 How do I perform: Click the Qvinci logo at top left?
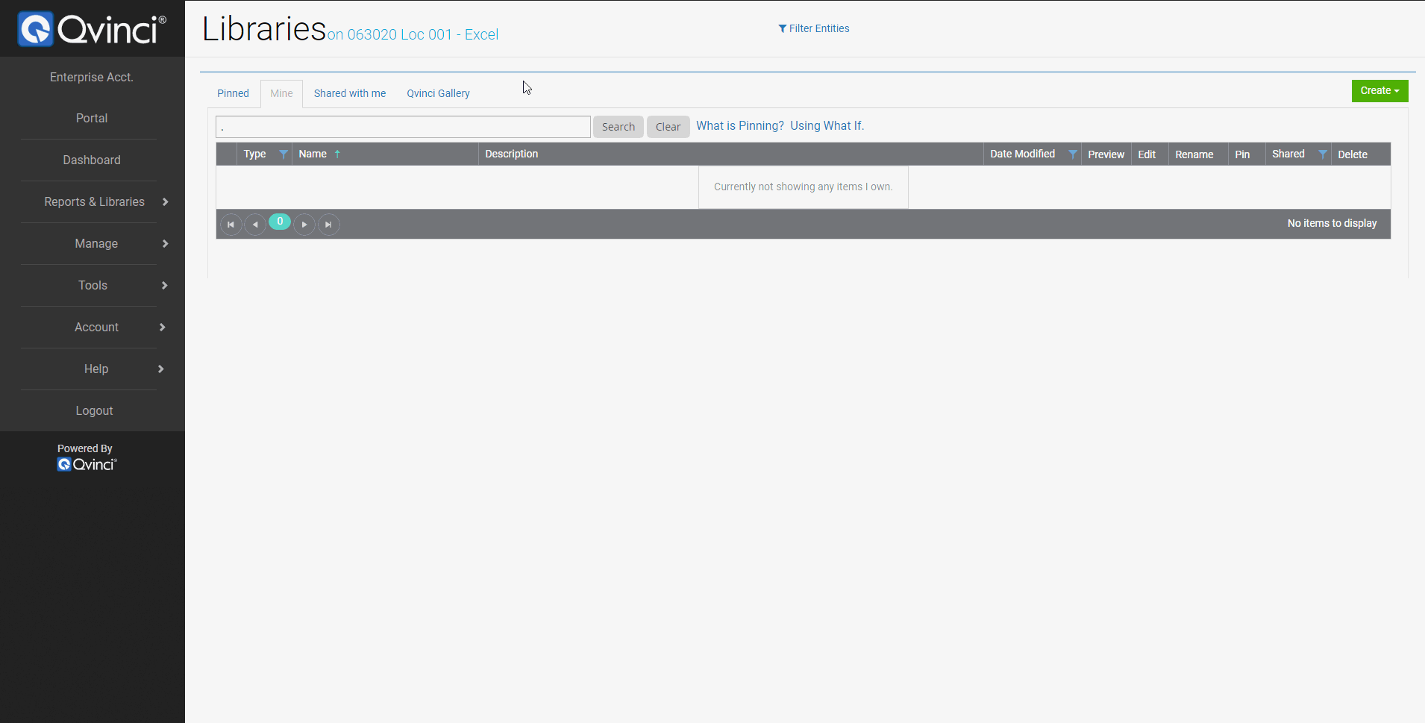pyautogui.click(x=92, y=29)
